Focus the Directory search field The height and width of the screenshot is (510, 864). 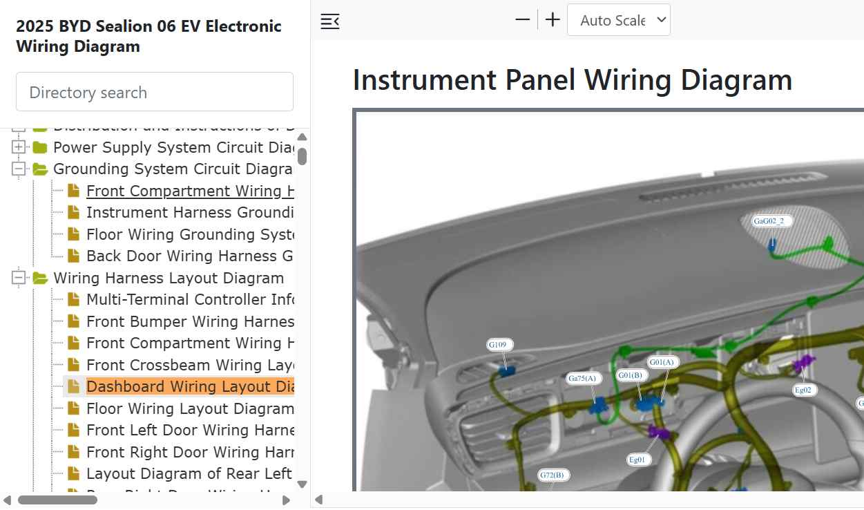[x=155, y=92]
